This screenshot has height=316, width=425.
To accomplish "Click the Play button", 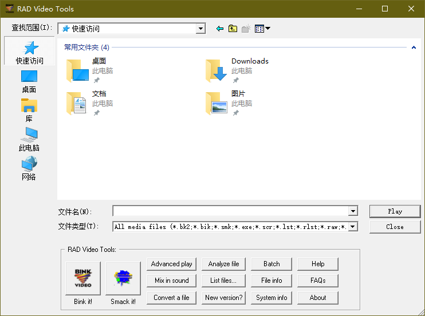I will point(395,211).
